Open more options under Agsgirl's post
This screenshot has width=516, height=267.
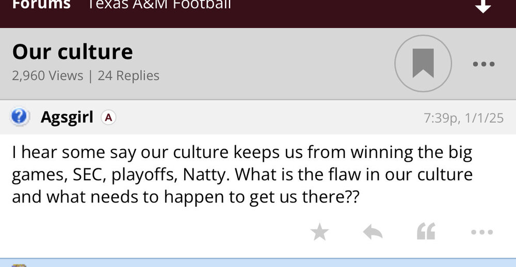pyautogui.click(x=482, y=232)
